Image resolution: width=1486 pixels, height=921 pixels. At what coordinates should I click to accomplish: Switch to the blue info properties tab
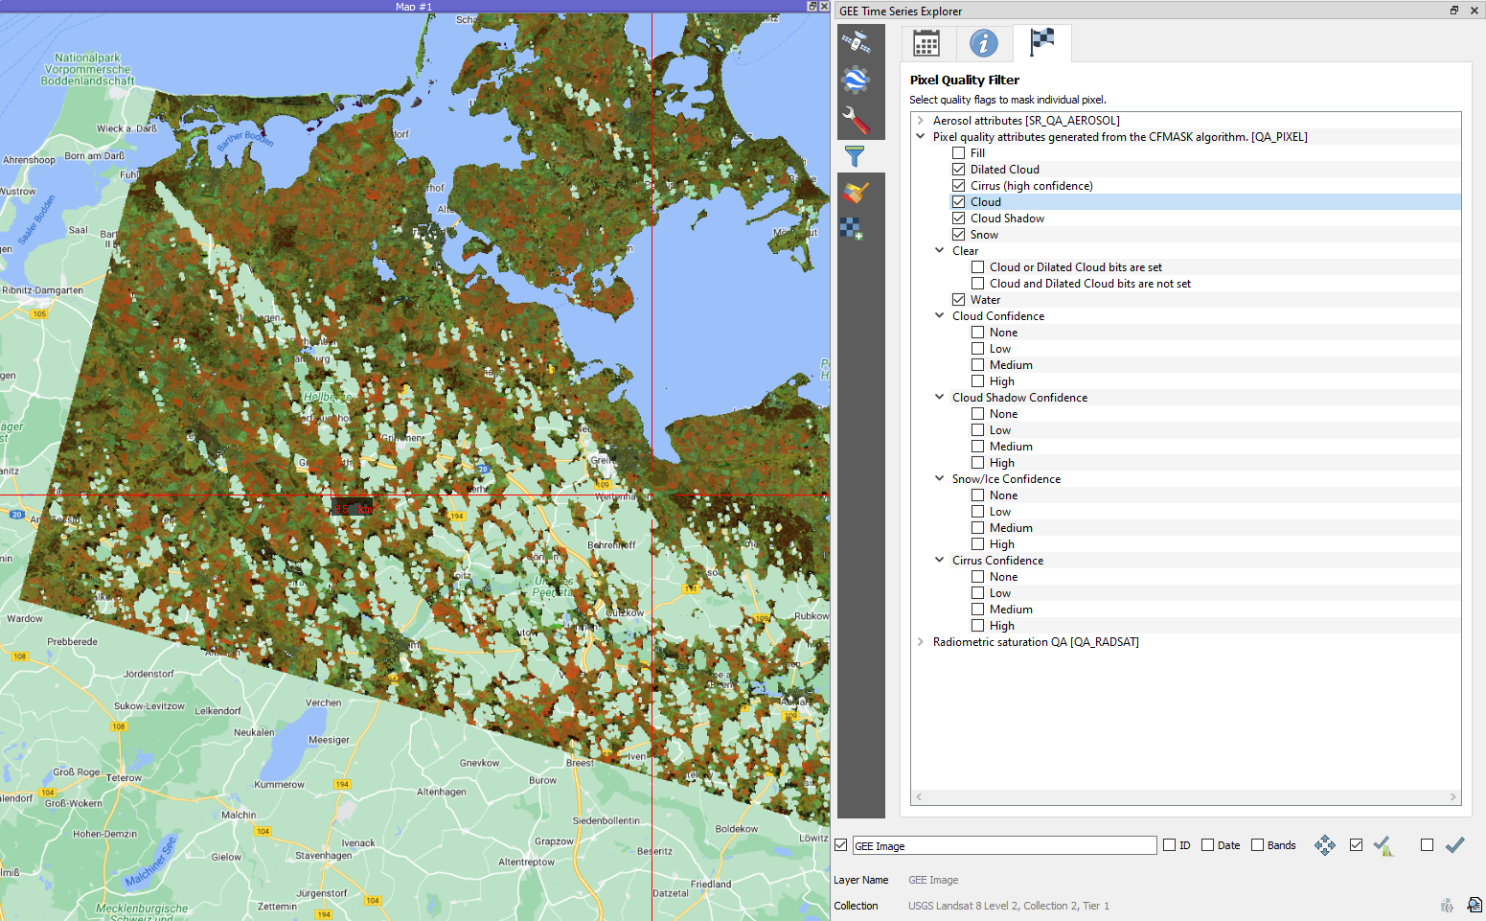click(x=984, y=43)
